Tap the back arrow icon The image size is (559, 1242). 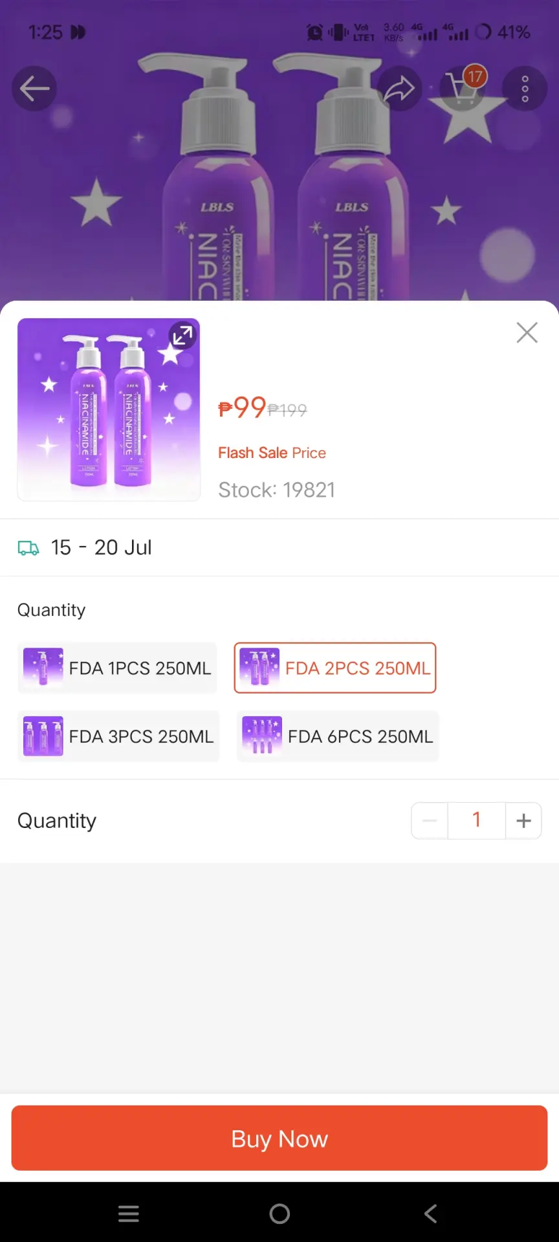[34, 89]
